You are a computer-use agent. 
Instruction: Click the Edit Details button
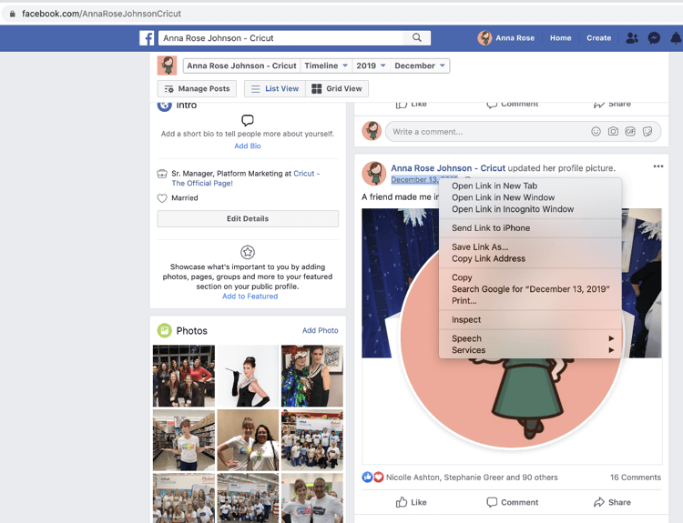248,219
